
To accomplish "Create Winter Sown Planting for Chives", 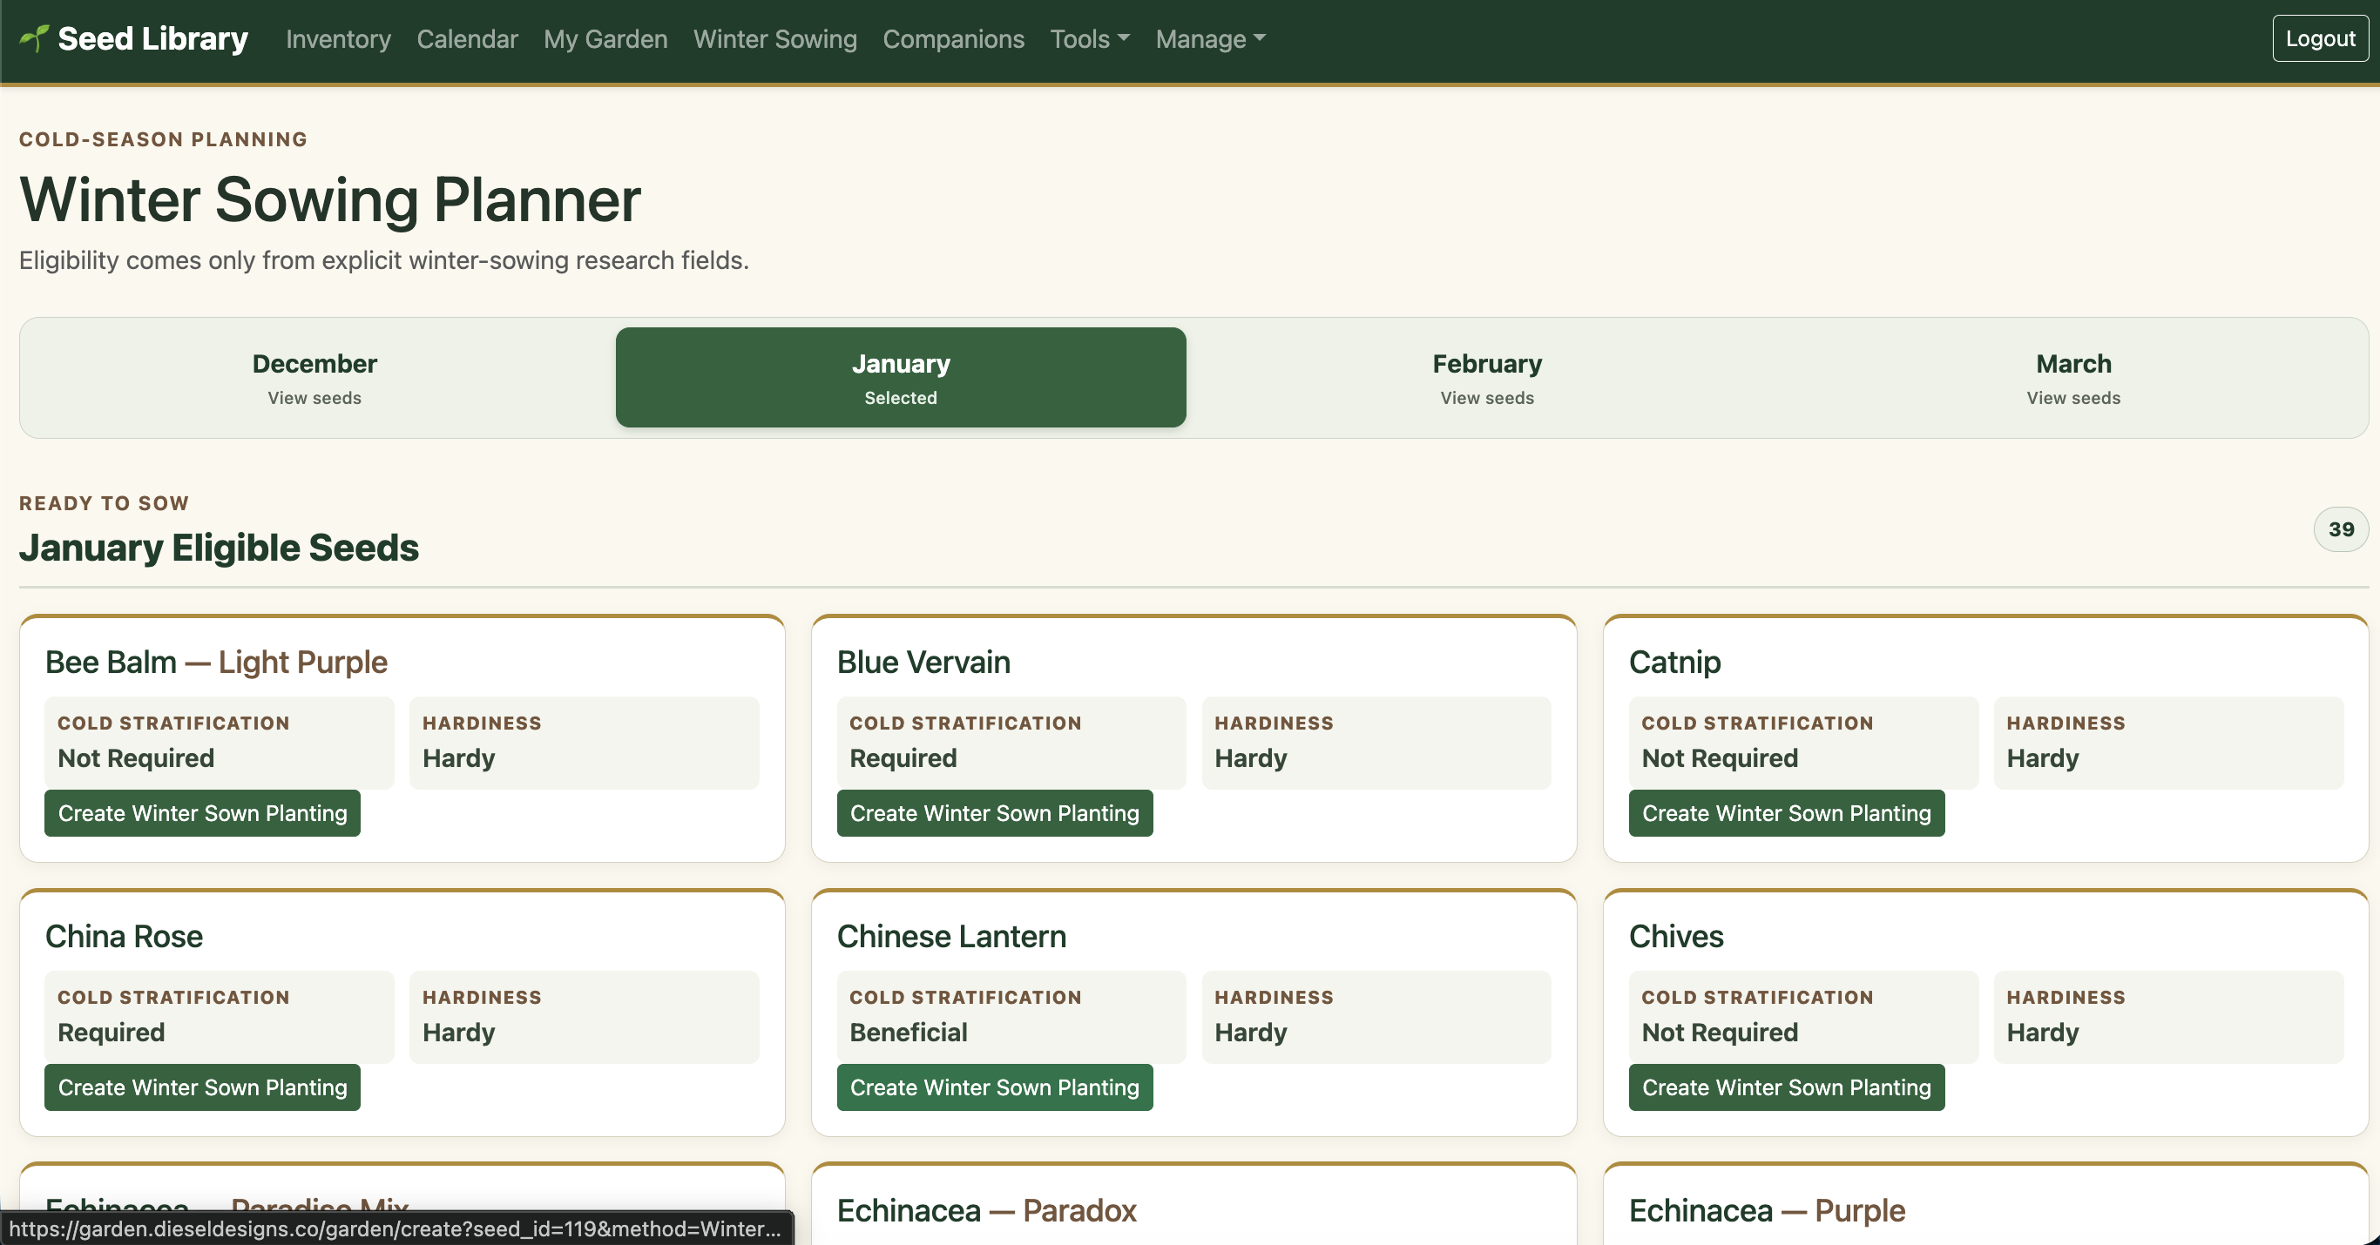I will pos(1786,1087).
